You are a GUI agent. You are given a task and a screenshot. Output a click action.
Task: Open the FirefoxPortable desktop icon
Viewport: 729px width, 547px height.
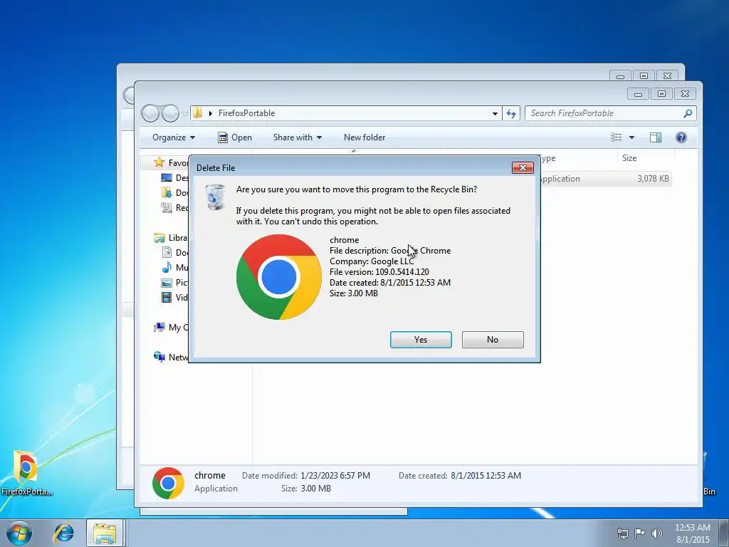pyautogui.click(x=26, y=473)
